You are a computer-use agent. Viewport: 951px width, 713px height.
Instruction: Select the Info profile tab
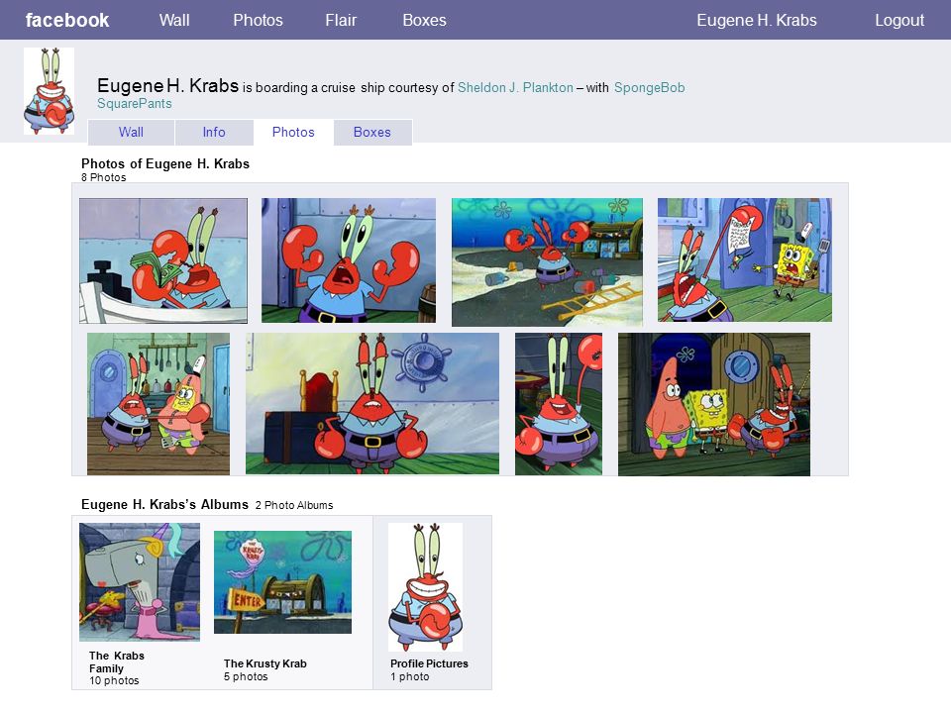(x=214, y=132)
